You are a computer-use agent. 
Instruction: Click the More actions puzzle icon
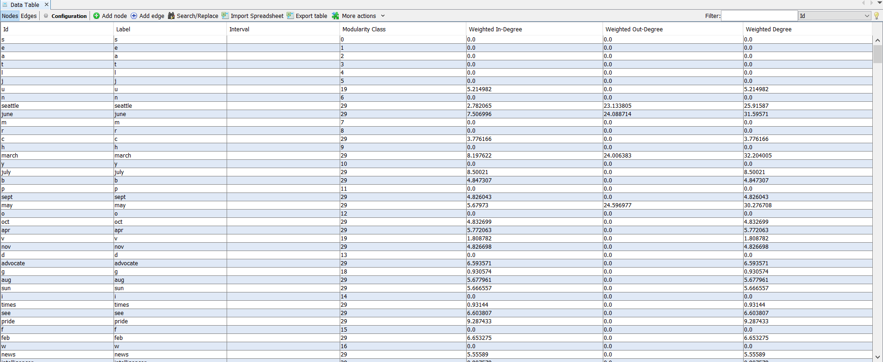336,16
